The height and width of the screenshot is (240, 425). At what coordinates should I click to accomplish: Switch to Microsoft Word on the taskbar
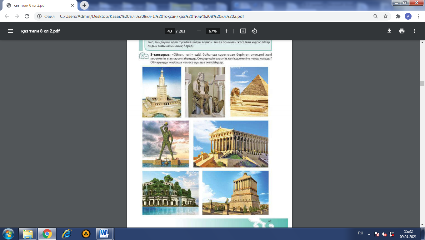105,233
